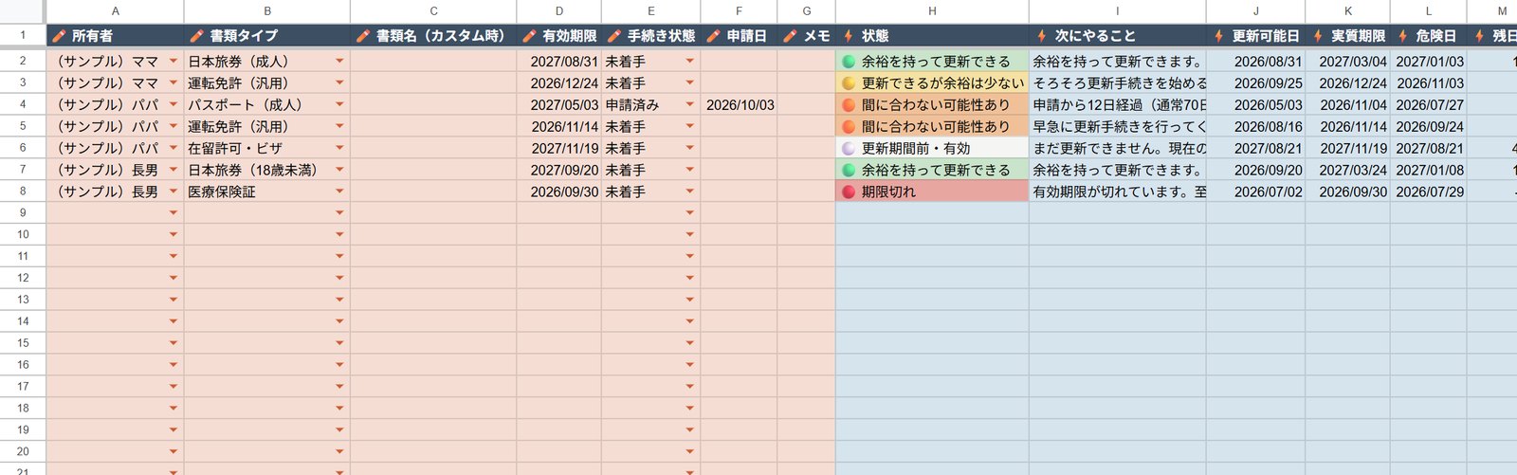The image size is (1517, 475).
Task: Click text そろそろ更新手続きを始める
Action: click(x=1120, y=83)
